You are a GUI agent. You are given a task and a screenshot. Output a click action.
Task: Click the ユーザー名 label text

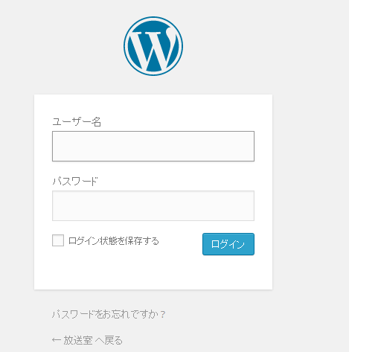pyautogui.click(x=77, y=122)
